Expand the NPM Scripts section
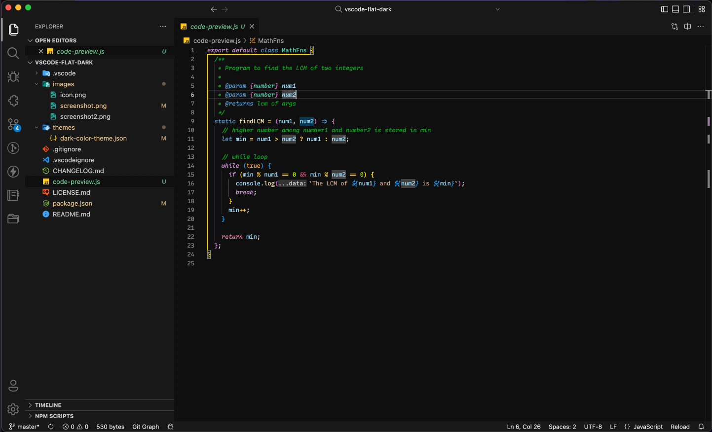The image size is (712, 432). pos(100,416)
